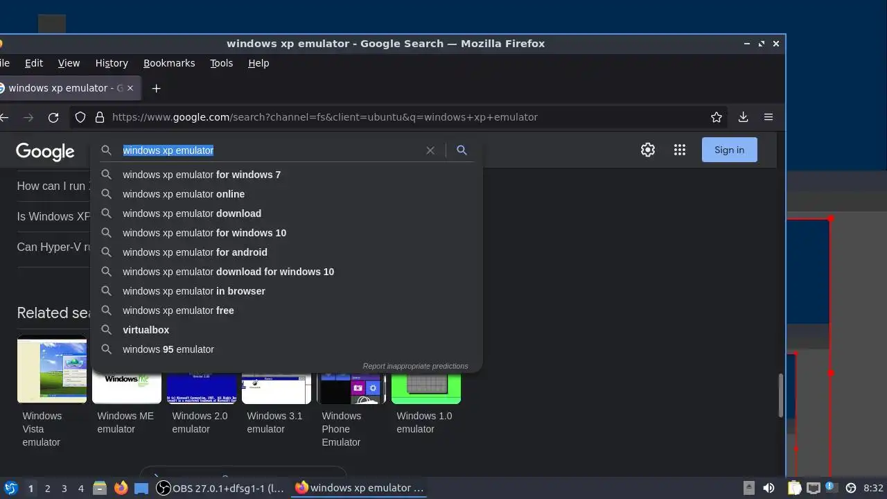Open the Windows 2.0 emulator related search
Image resolution: width=887 pixels, height=499 pixels.
click(202, 402)
